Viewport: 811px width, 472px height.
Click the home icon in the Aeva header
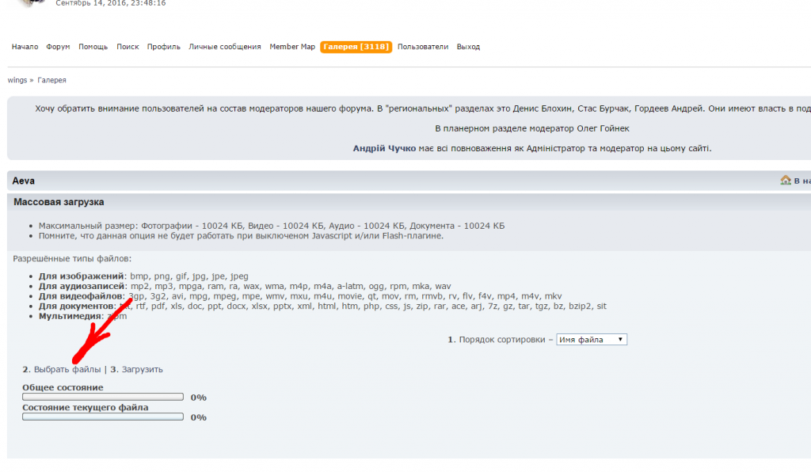[x=786, y=181]
